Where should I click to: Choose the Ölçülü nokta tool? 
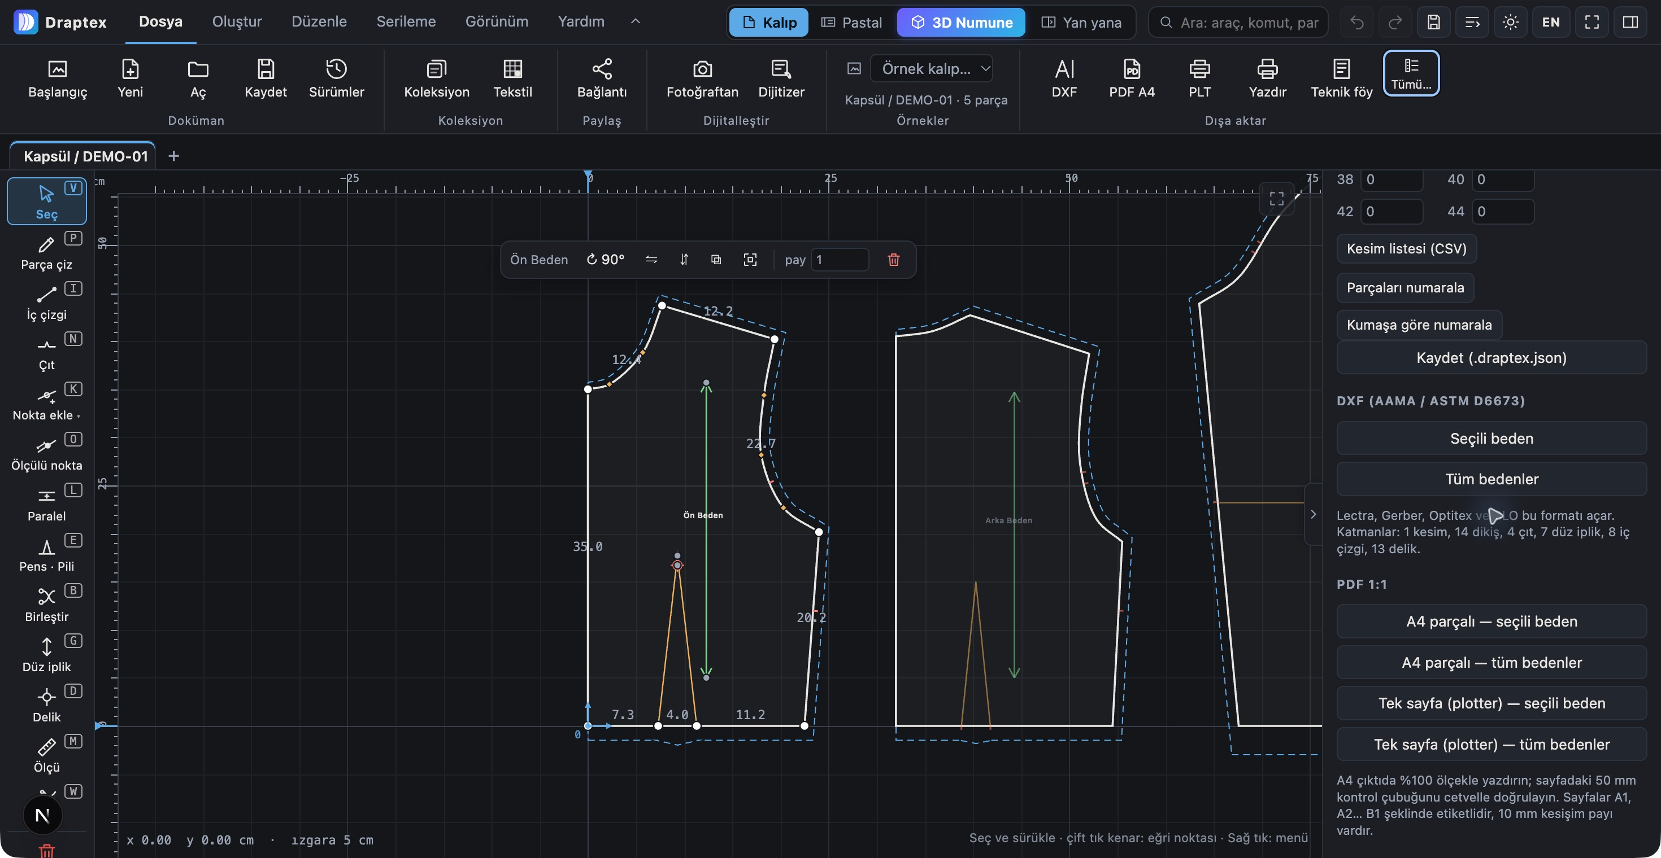[46, 453]
